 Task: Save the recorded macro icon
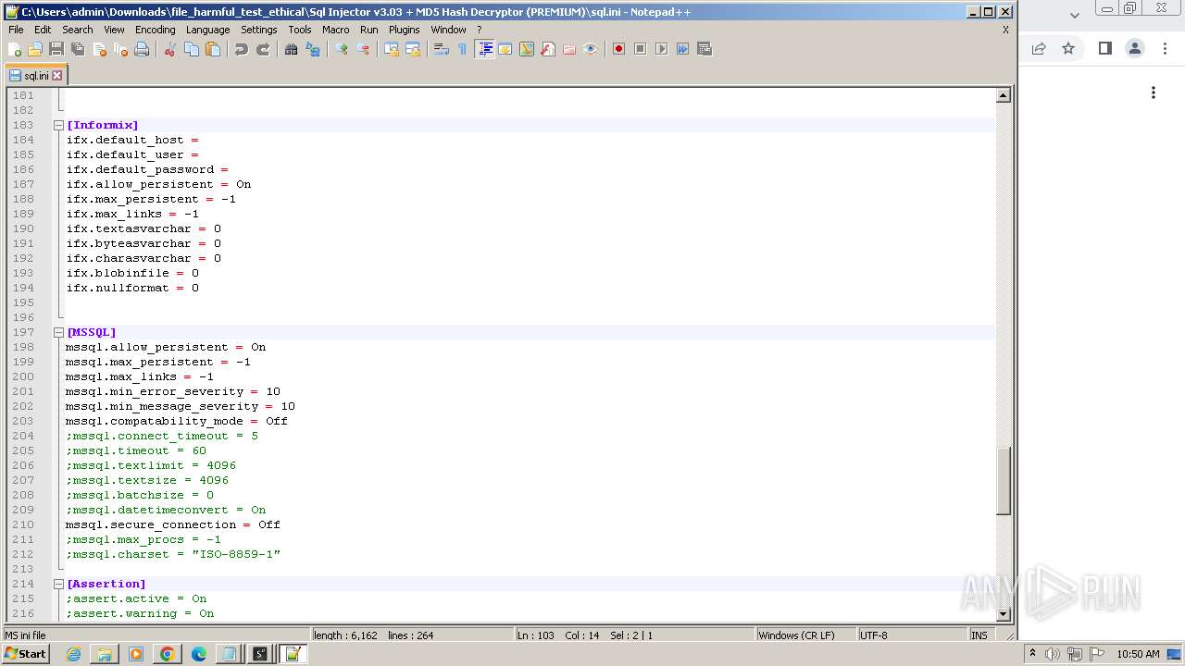point(705,49)
